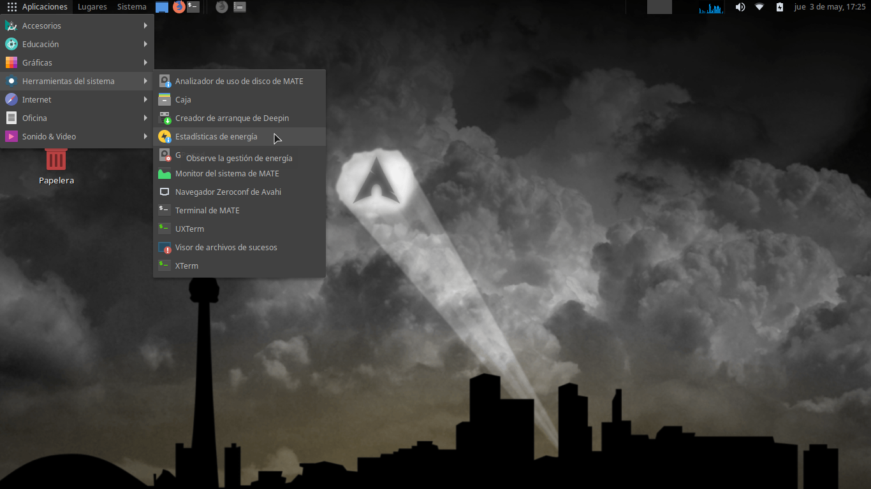Click the Oficina category icon
This screenshot has height=489, width=871.
(x=11, y=118)
